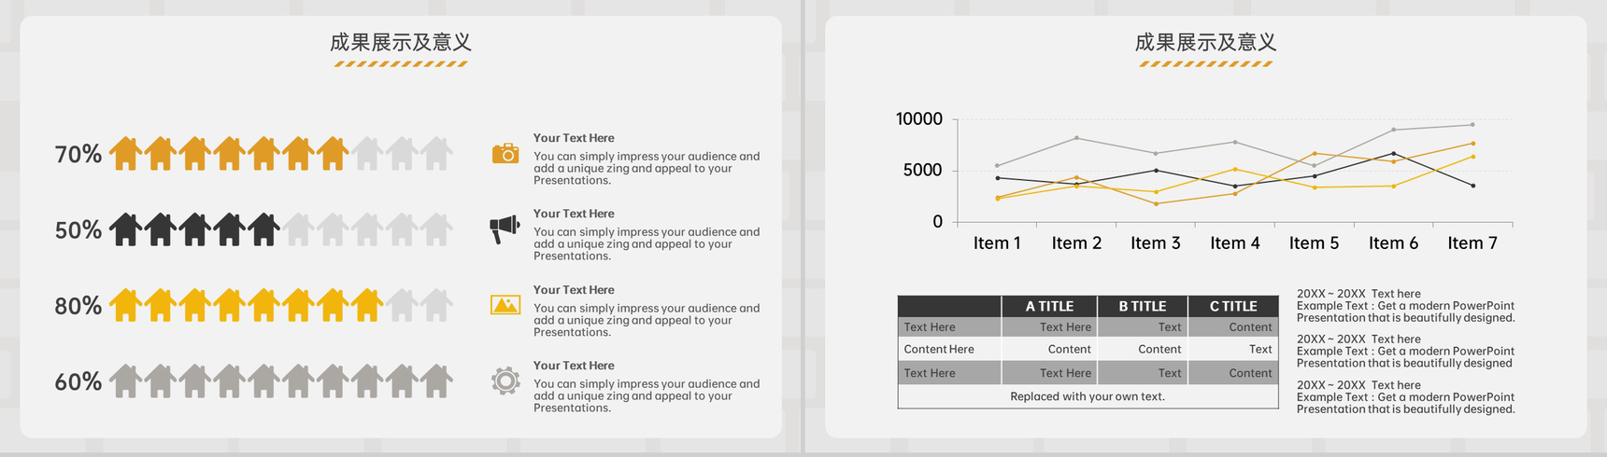The image size is (1607, 457).
Task: Select the Item 7 axis label
Action: click(1472, 242)
